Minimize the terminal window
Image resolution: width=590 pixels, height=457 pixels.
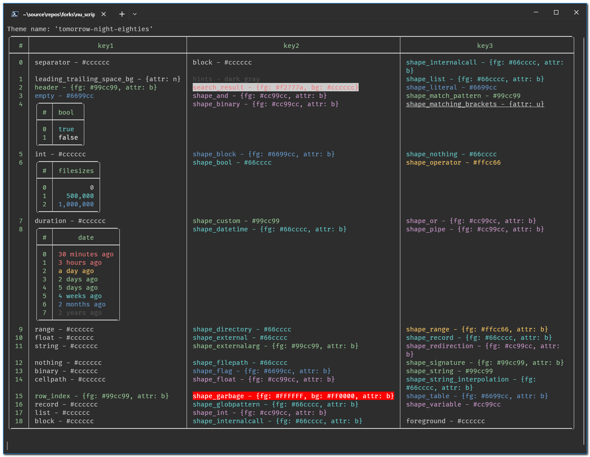(x=536, y=12)
